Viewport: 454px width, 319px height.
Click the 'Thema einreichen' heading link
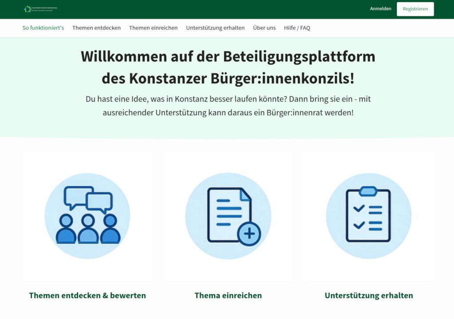click(x=228, y=295)
